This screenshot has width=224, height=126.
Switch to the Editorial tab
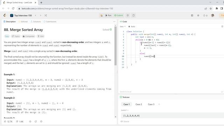click(23, 22)
